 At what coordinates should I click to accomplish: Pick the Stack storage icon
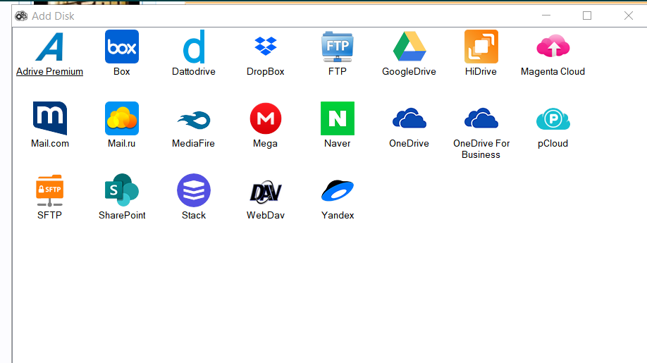click(194, 190)
